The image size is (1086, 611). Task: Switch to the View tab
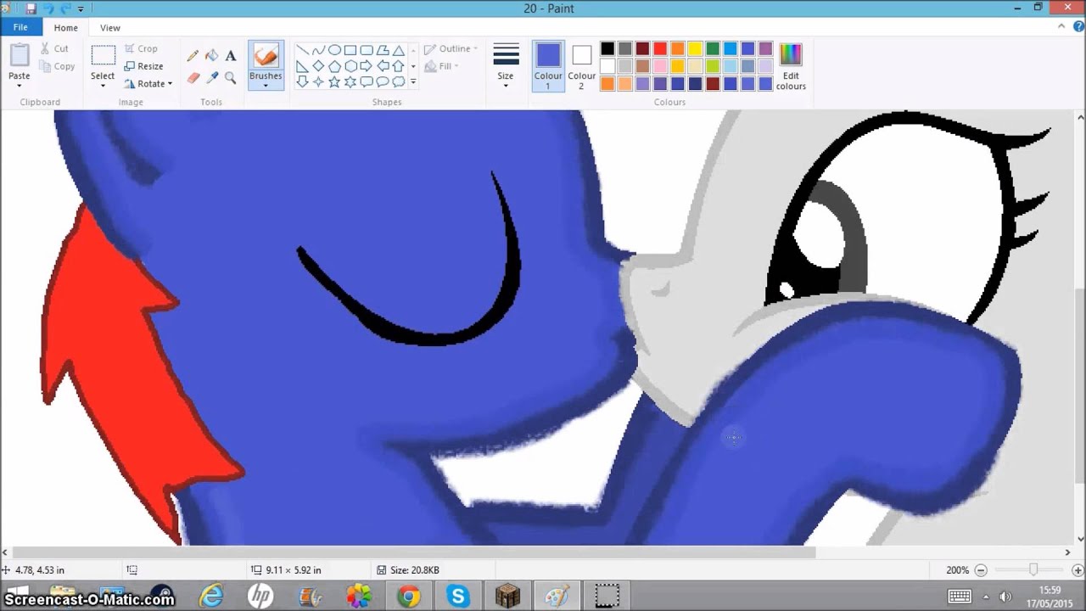click(110, 28)
